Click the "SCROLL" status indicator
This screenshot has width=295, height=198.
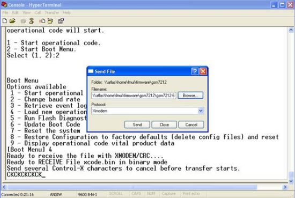click(x=116, y=194)
